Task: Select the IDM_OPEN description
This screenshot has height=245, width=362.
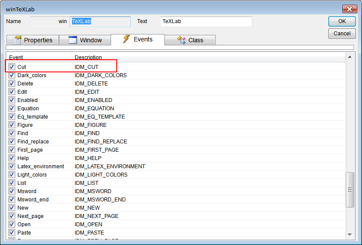Action: click(88, 225)
